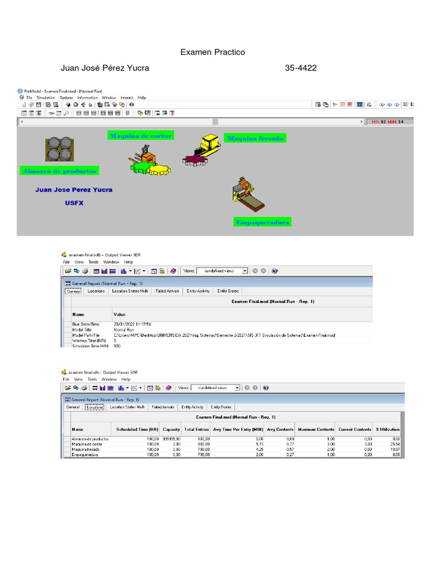Select the packaging worker machine graphic
This screenshot has width=426, height=568.
point(248,194)
